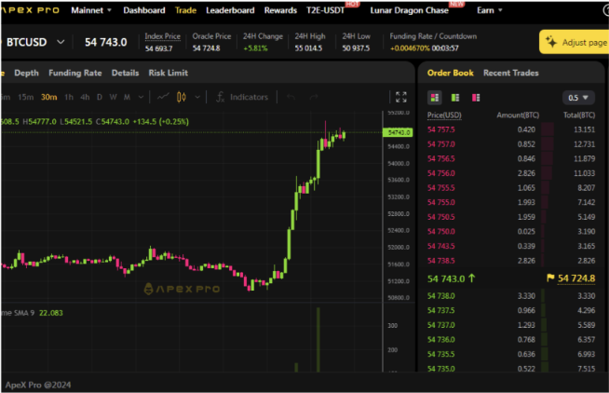Image resolution: width=609 pixels, height=393 pixels.
Task: Open the fx Indicators tool
Action: 242,97
